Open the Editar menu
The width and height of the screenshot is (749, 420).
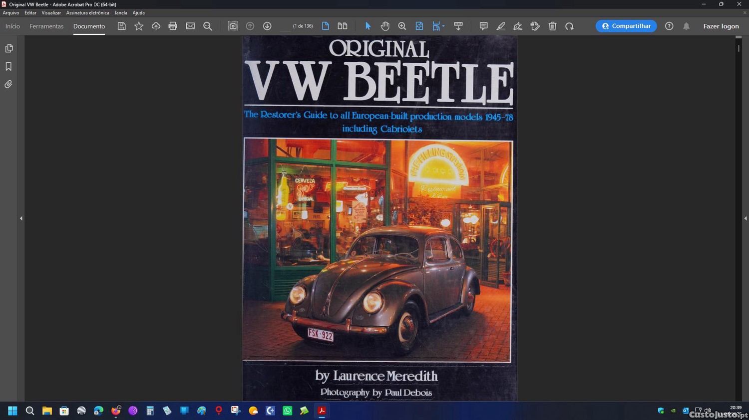(x=30, y=13)
